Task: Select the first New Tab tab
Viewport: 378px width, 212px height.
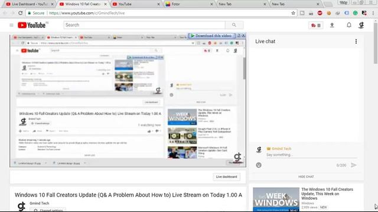Action: tap(241, 4)
